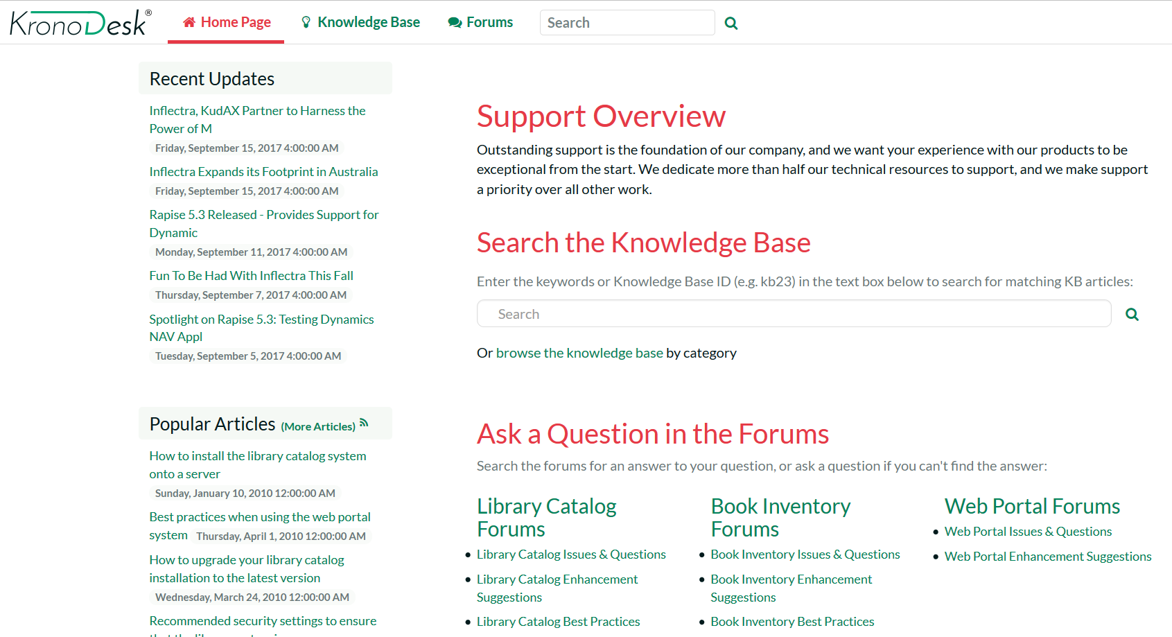
Task: Visit the Web Portal Forums heading link
Action: 1032,507
